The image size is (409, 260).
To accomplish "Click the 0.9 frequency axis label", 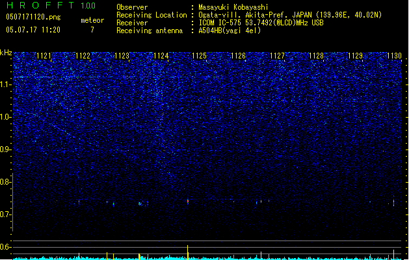I will pos(5,149).
